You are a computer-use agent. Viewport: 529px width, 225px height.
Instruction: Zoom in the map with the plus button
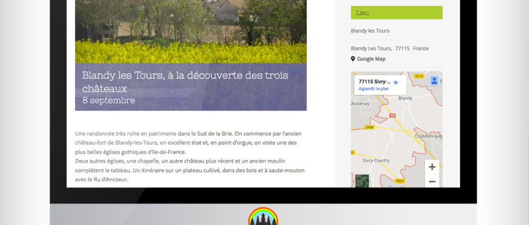(x=432, y=167)
